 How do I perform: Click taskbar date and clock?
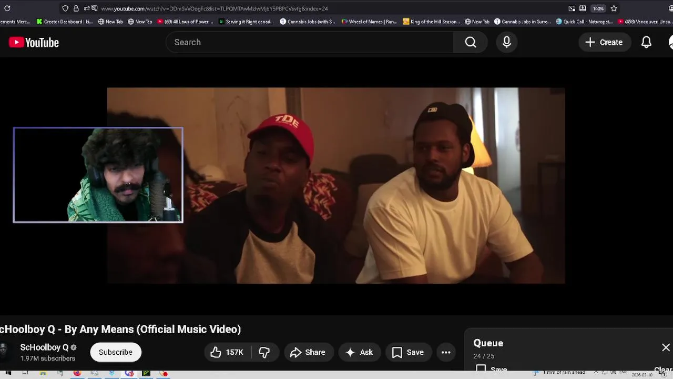click(x=643, y=374)
